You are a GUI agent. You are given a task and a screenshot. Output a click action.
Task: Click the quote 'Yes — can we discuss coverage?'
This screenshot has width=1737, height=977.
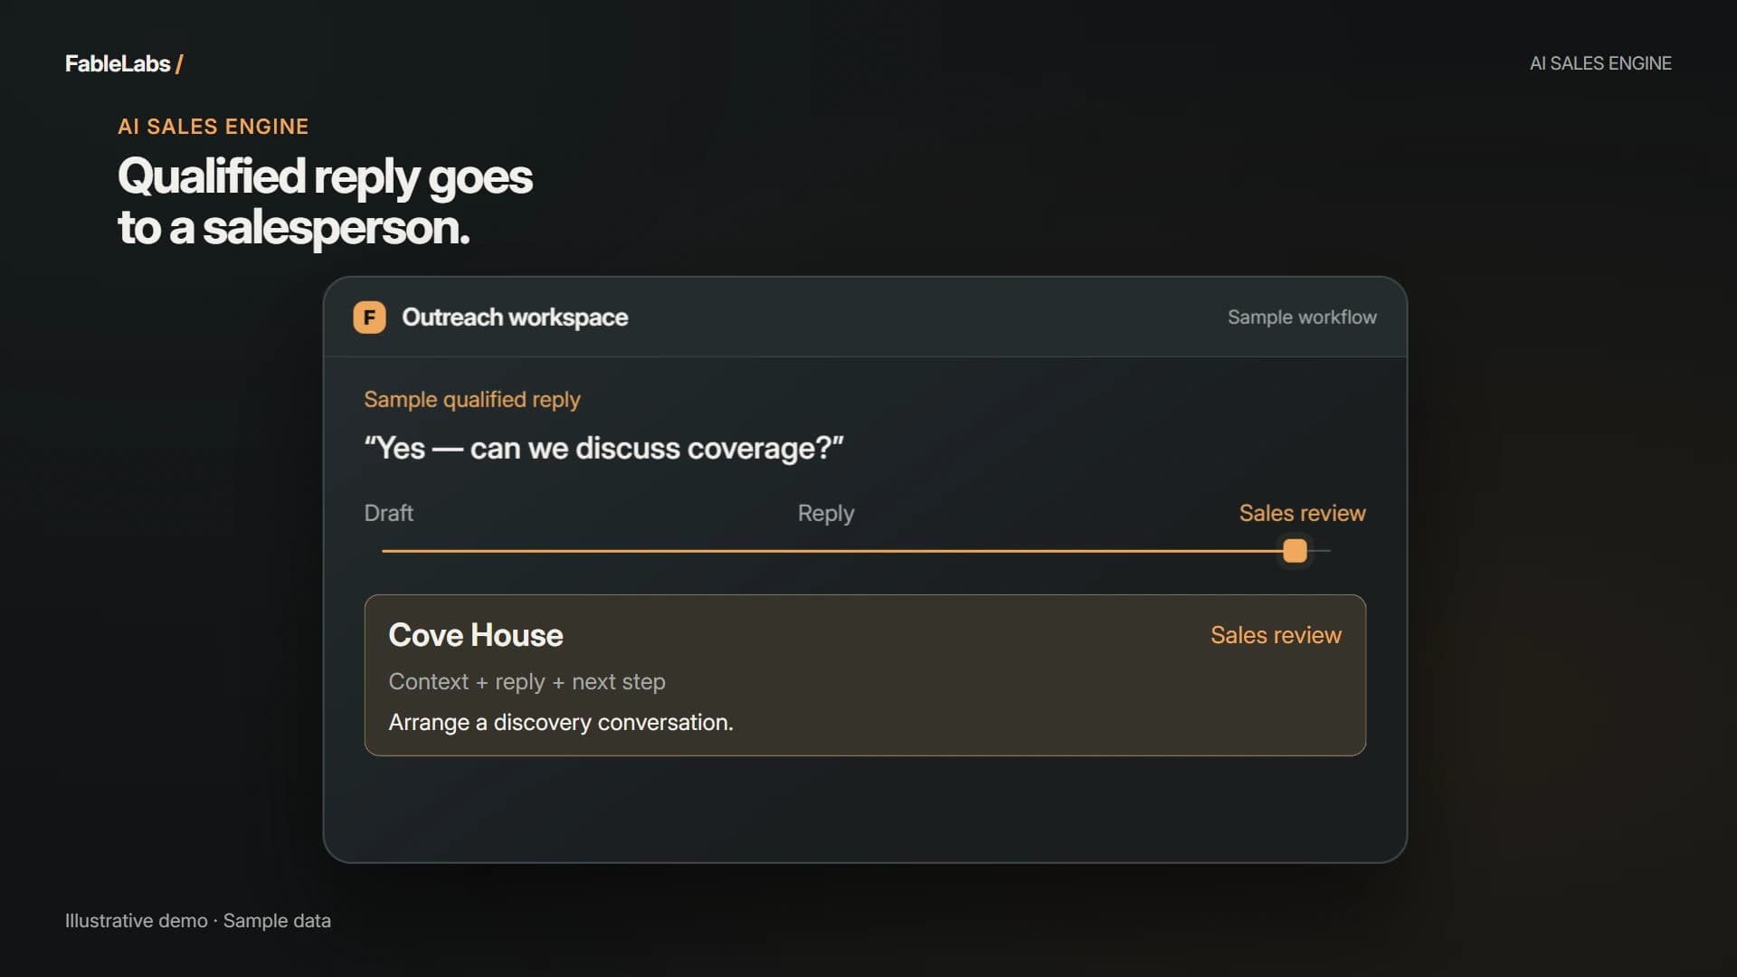coord(603,448)
